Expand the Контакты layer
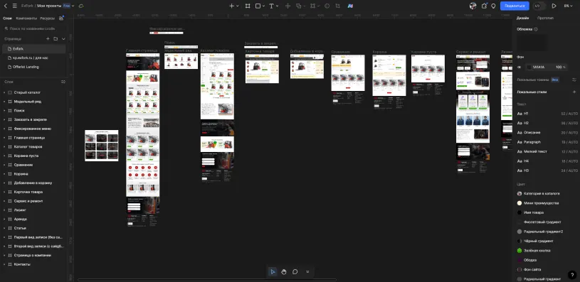 pyautogui.click(x=4, y=265)
